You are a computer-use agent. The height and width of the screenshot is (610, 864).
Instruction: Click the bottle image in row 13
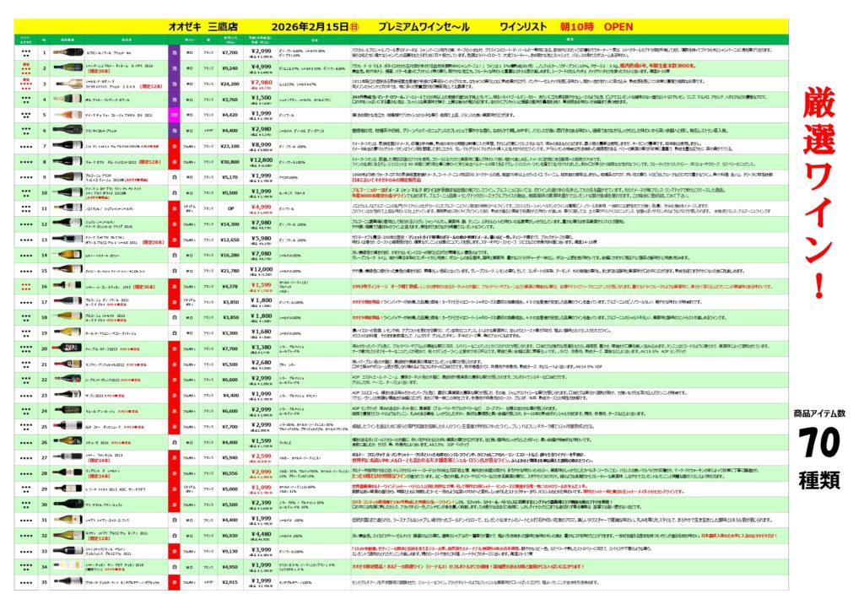pyautogui.click(x=67, y=239)
